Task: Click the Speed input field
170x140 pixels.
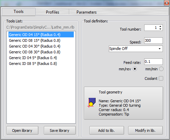Action: [153, 40]
